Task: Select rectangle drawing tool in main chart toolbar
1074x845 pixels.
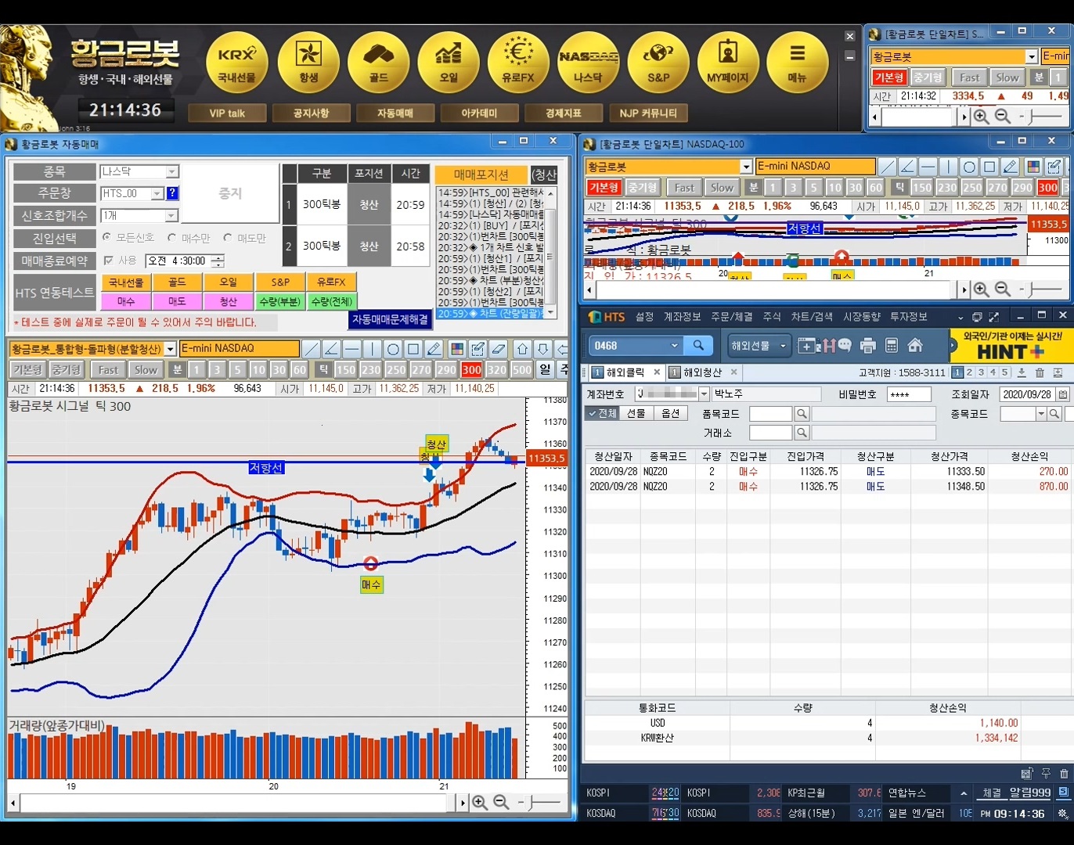Action: pyautogui.click(x=413, y=349)
